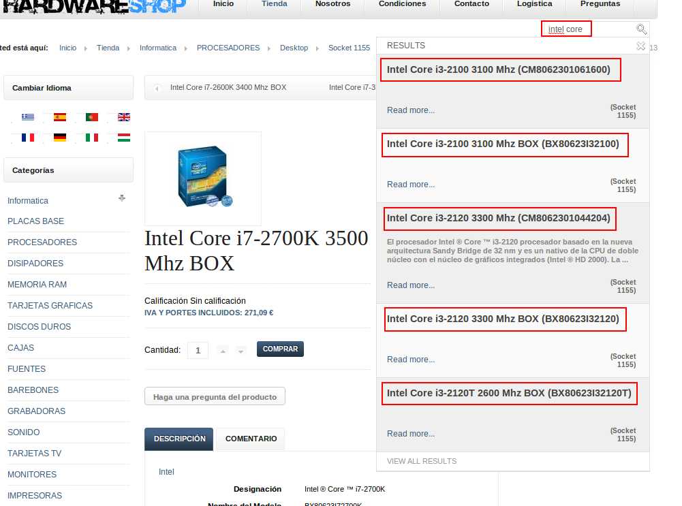Open TARJETAS GRAFICAS category
682x506 pixels.
click(x=50, y=306)
